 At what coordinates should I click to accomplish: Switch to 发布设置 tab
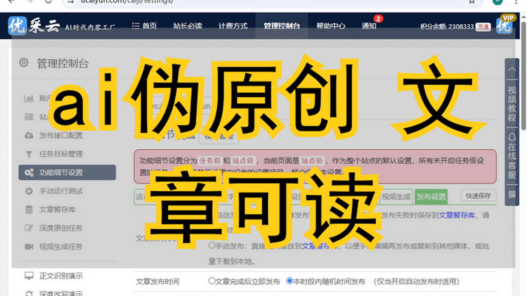coord(431,196)
